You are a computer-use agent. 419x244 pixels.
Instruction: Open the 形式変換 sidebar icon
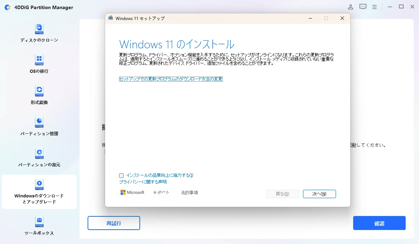(x=39, y=91)
